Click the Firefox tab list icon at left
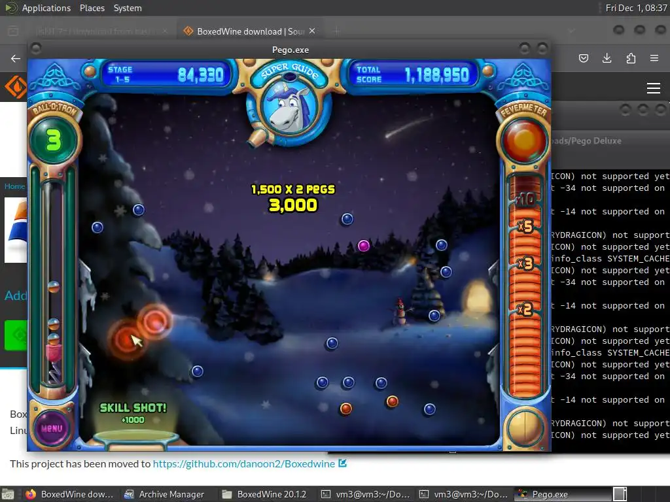Image resolution: width=670 pixels, height=502 pixels. 13,31
